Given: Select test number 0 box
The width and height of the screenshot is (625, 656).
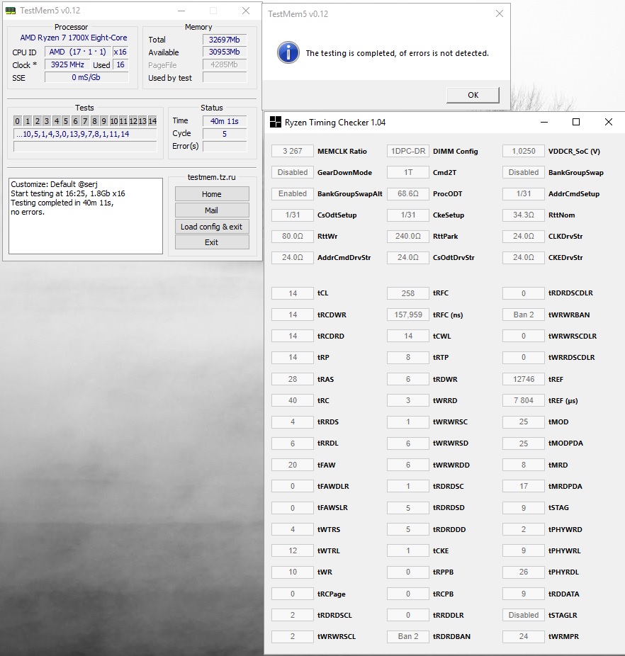Looking at the screenshot, I should (x=17, y=121).
